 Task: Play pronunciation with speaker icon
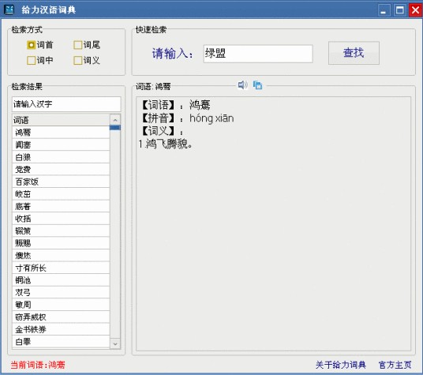pos(242,85)
